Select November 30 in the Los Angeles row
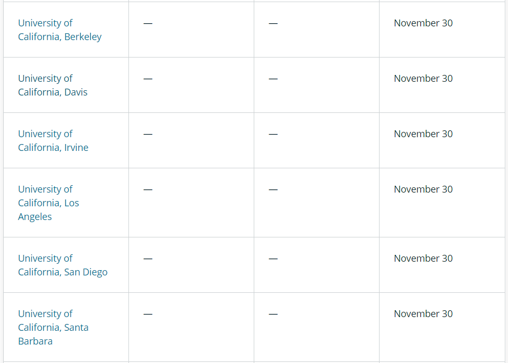 [x=423, y=189]
